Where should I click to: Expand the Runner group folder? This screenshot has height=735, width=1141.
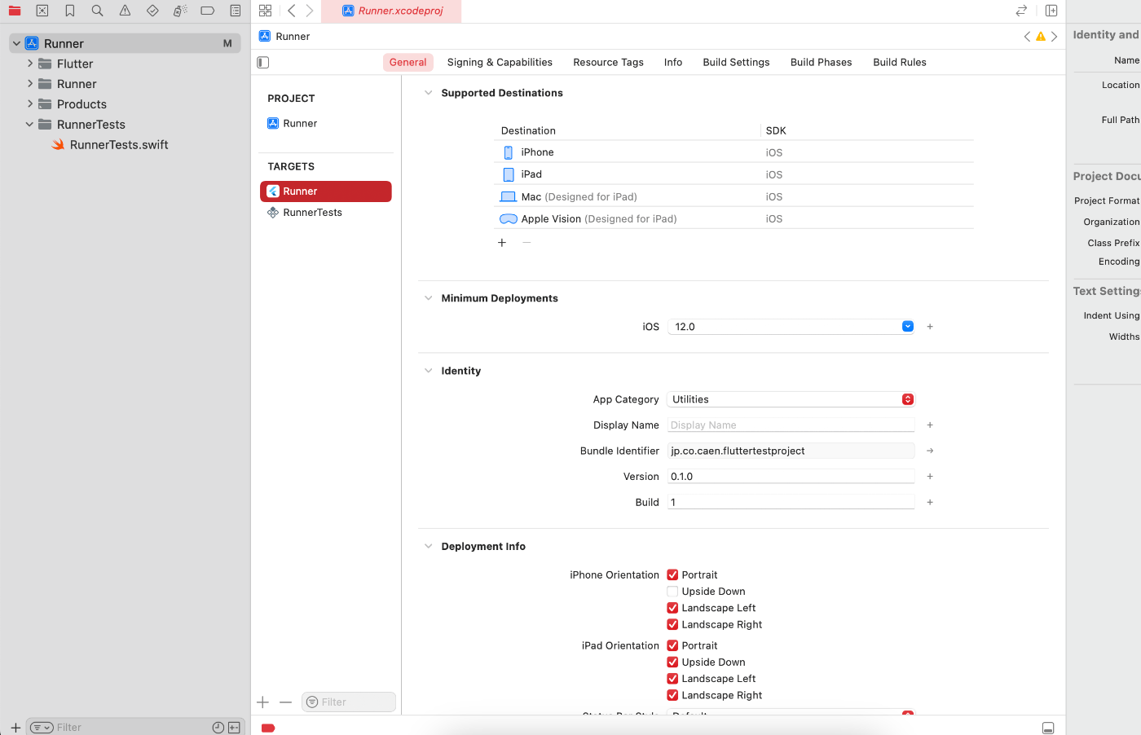[30, 84]
